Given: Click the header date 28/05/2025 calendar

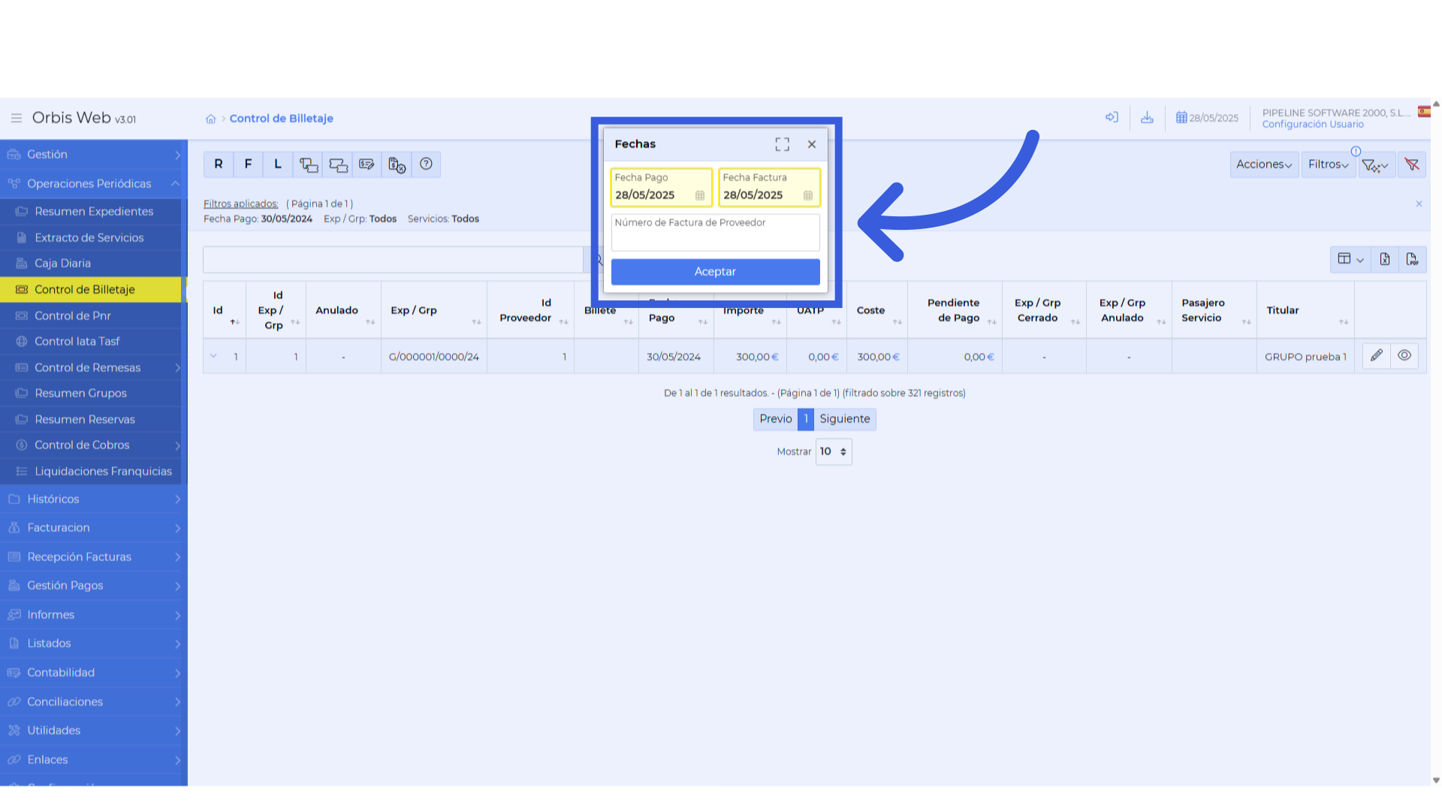Looking at the screenshot, I should coord(1207,118).
